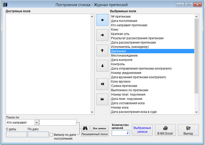The height and width of the screenshot is (145, 205).
Task: Select 'Кому' field in selected list
Action: 152,30
